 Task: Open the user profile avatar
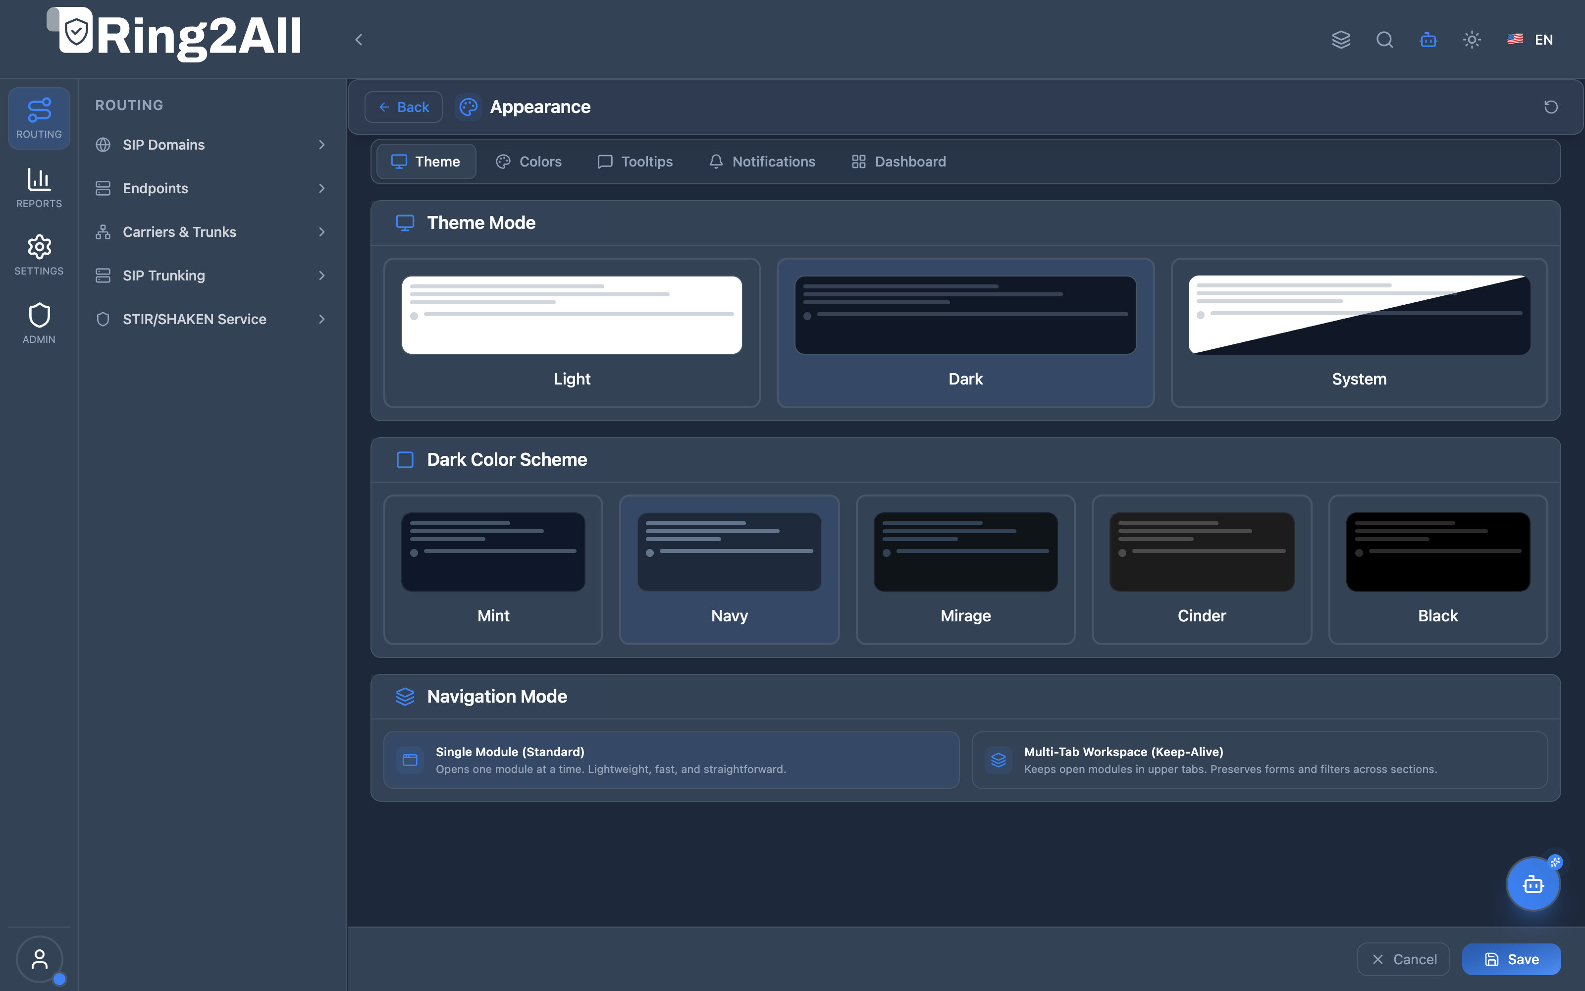39,959
